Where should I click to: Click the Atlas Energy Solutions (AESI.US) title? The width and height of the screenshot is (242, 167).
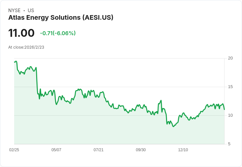(60, 18)
